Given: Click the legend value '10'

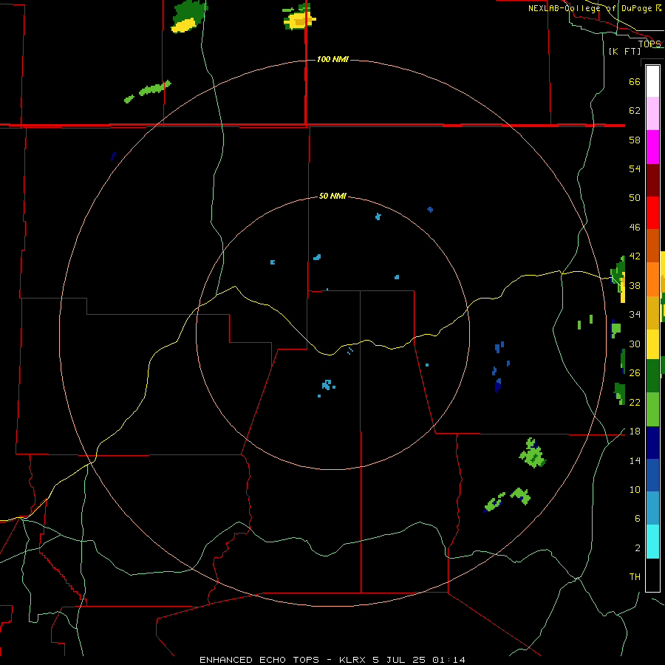Looking at the screenshot, I should [635, 489].
